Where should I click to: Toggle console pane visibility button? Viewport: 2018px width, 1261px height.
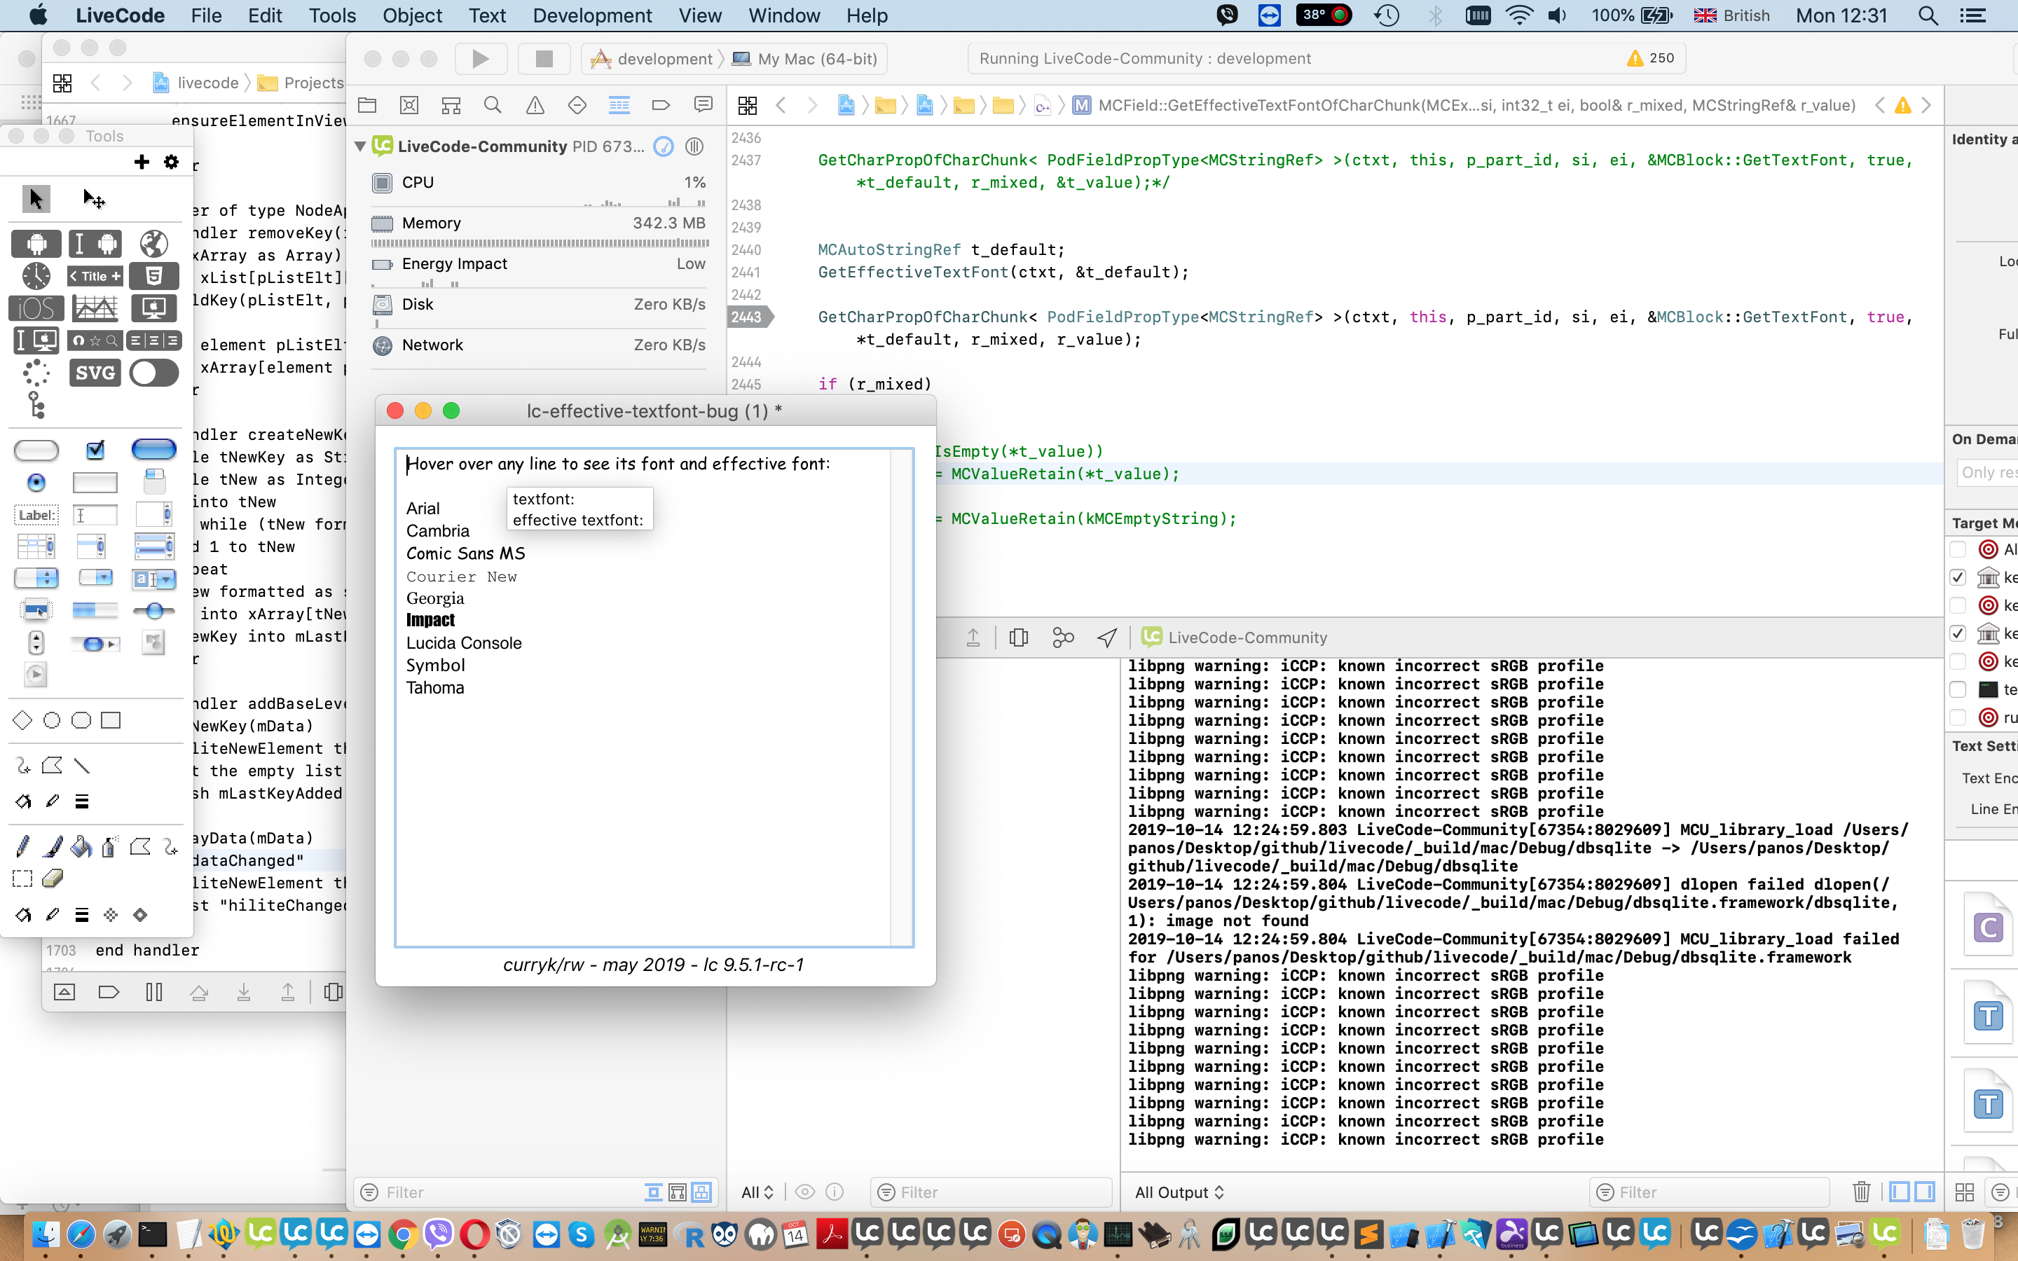click(x=1926, y=1192)
